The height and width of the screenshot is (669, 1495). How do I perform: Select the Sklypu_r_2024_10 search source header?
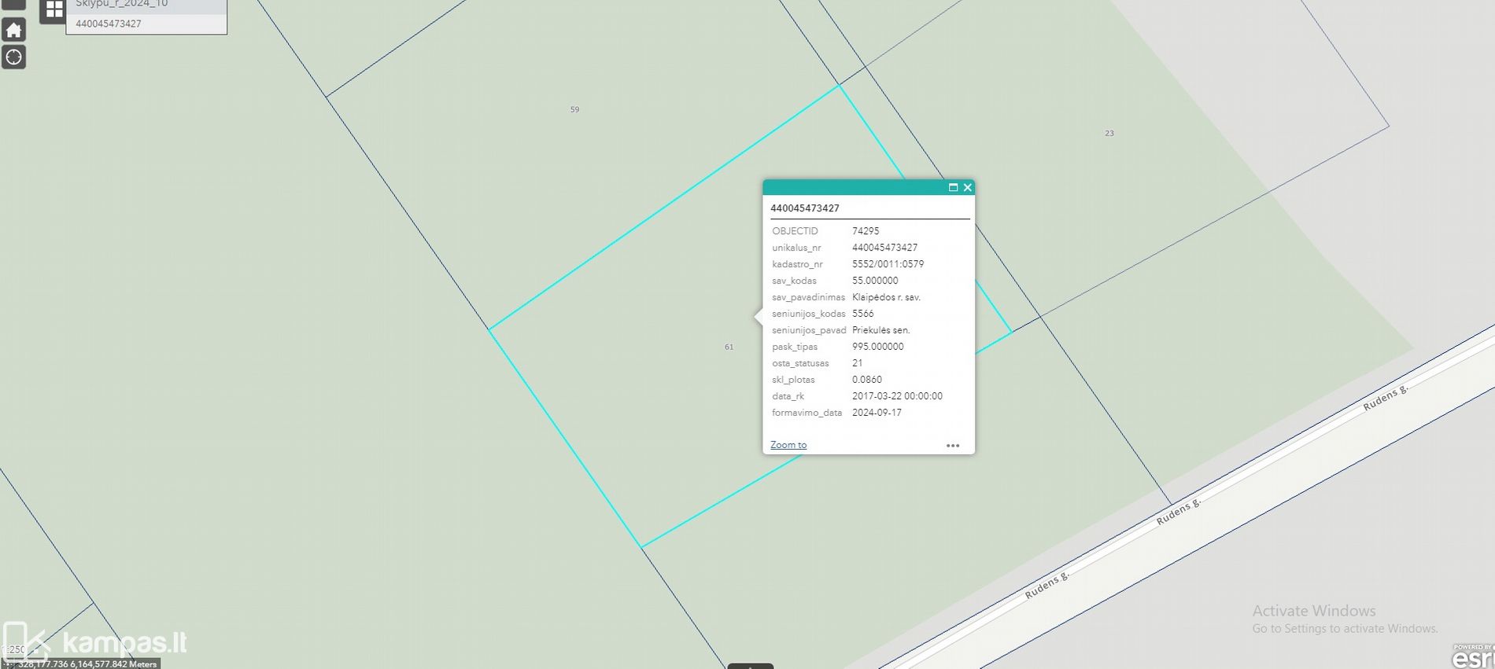tap(122, 4)
